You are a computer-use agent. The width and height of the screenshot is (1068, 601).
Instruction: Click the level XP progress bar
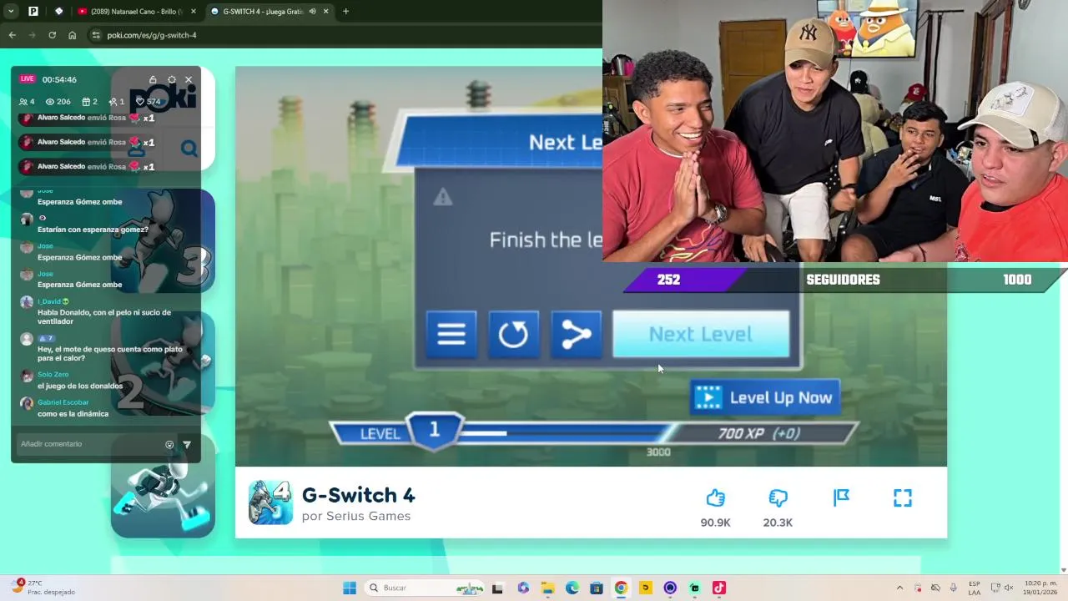click(593, 433)
